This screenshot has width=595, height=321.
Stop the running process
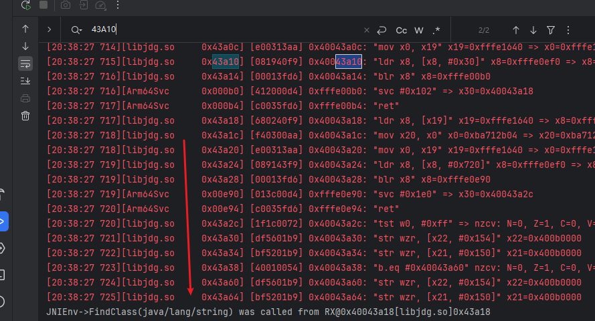[x=44, y=5]
